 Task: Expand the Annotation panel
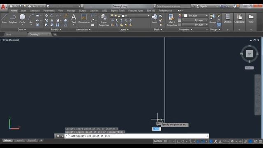[x=83, y=30]
